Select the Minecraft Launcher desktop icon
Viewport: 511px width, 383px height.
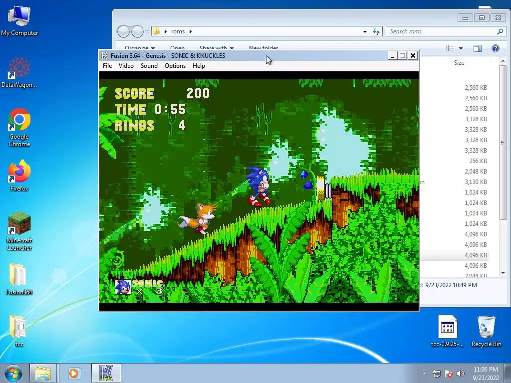click(x=19, y=231)
